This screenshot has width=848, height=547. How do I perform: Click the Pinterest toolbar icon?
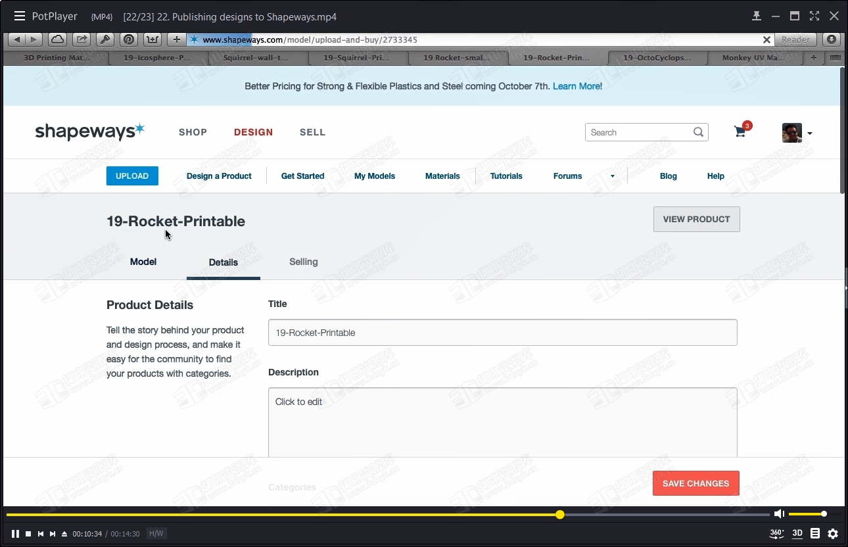pyautogui.click(x=129, y=39)
